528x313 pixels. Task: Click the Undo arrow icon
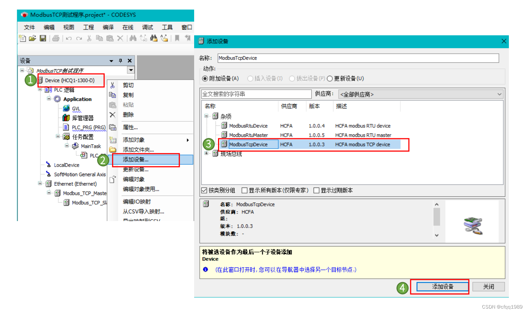(69, 38)
